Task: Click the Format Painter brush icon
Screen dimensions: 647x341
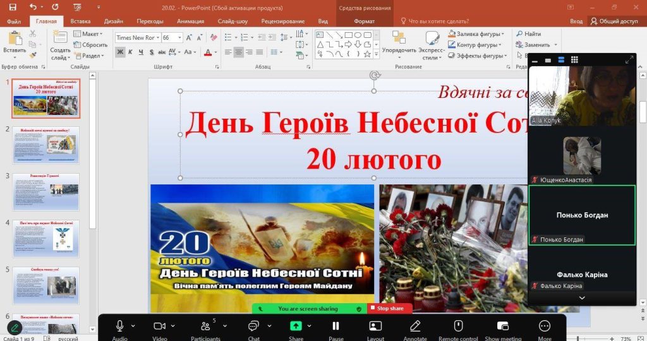Action: [x=33, y=55]
